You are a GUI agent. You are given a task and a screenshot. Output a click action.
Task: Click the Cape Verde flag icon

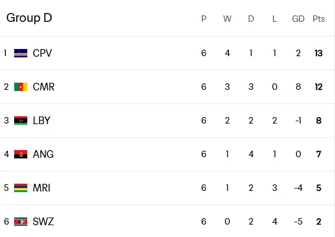click(21, 53)
